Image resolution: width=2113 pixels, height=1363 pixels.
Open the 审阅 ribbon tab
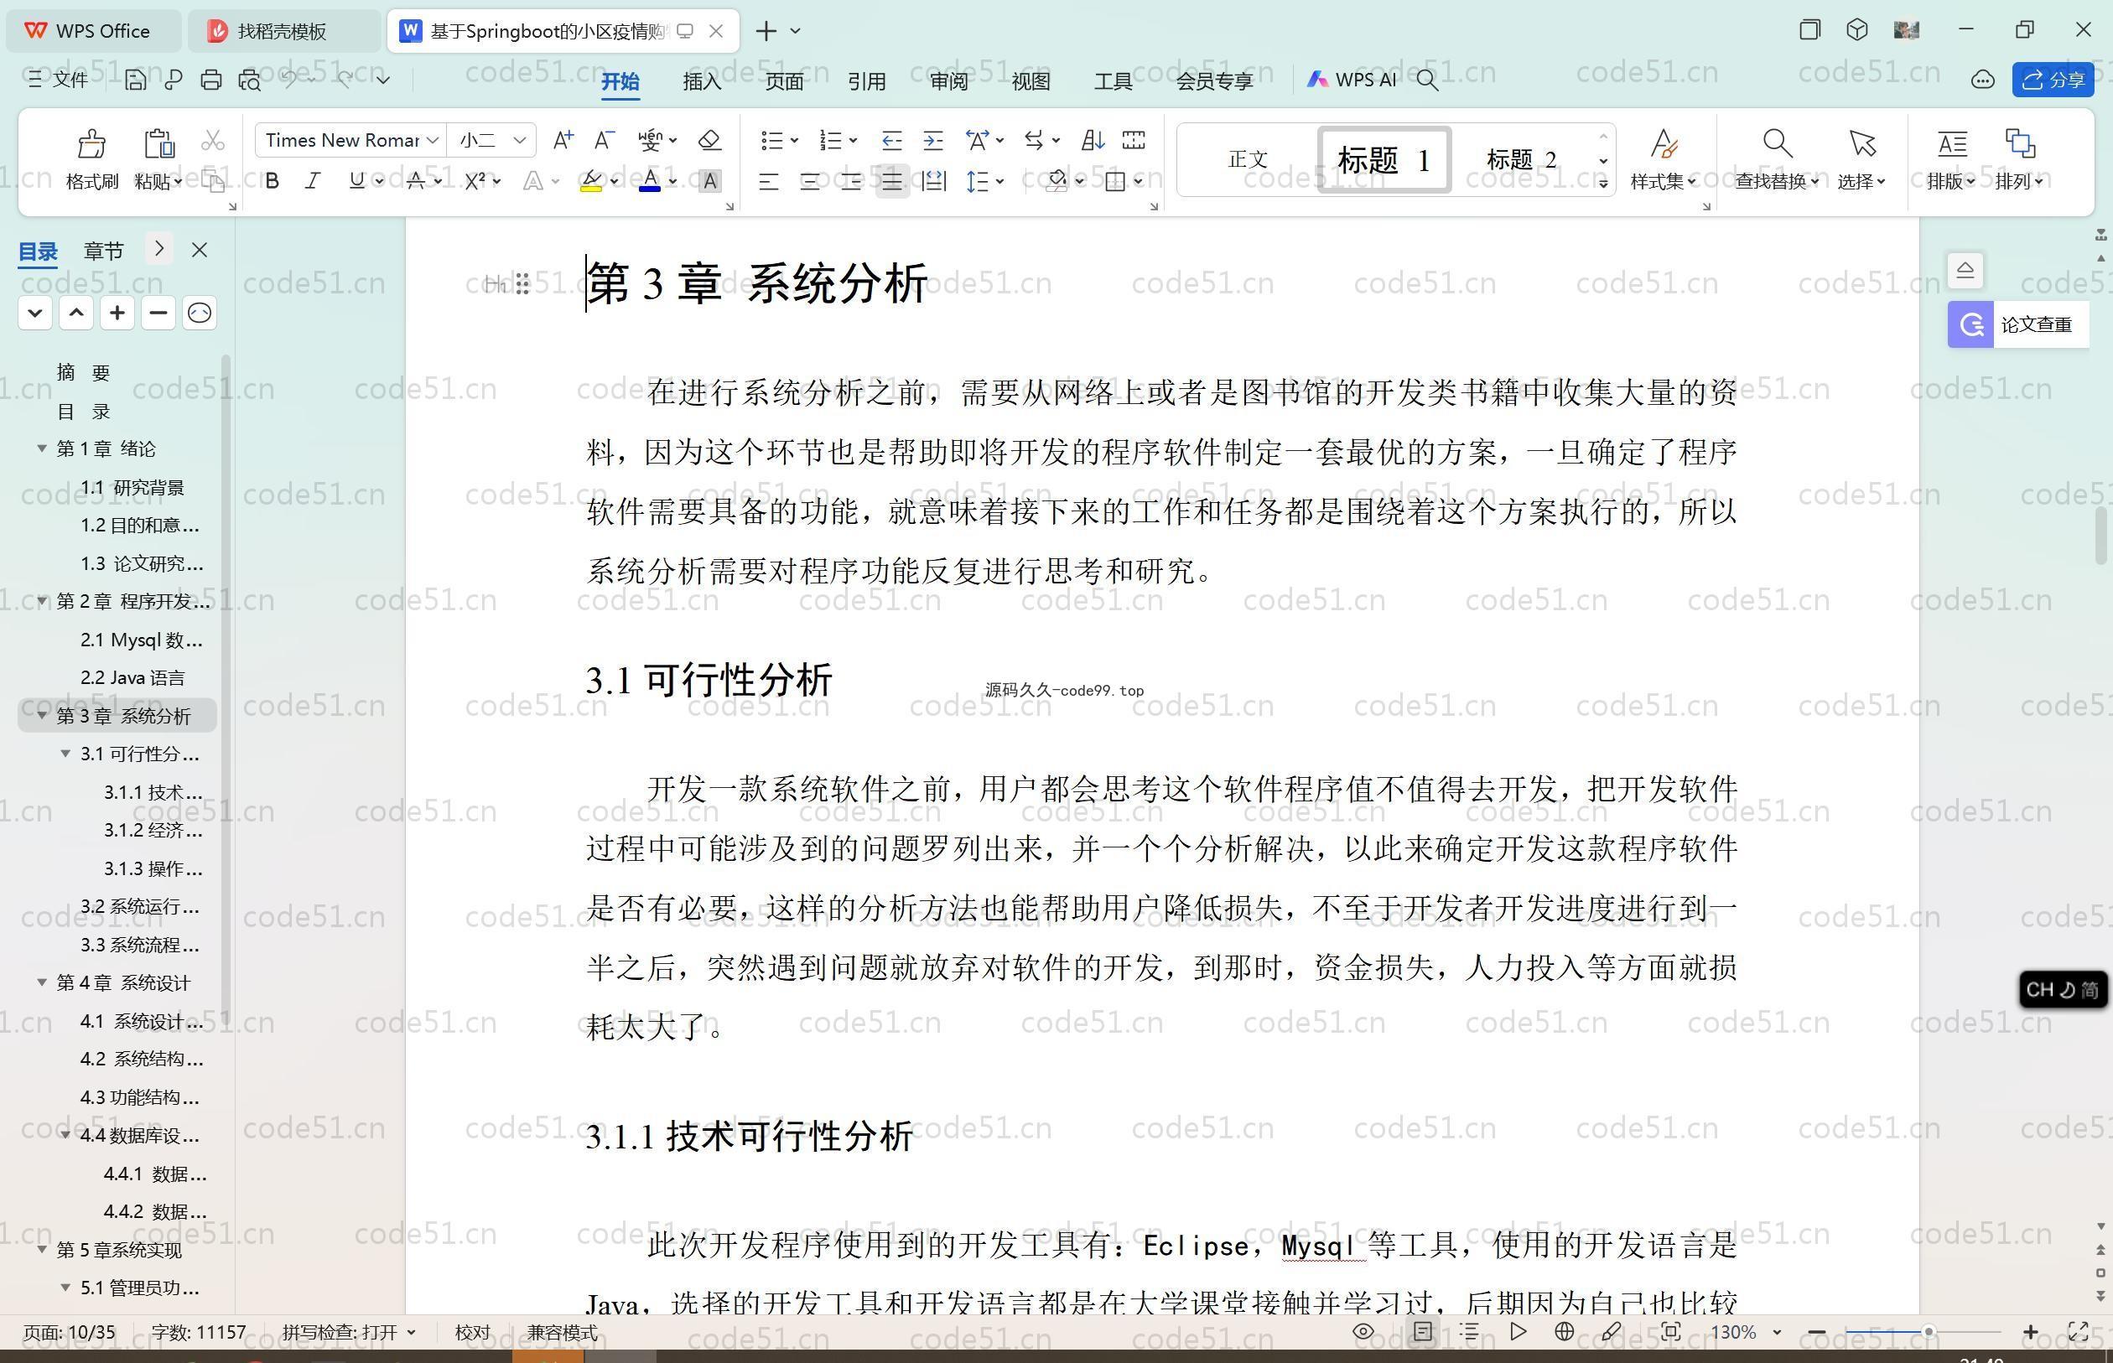(x=949, y=81)
